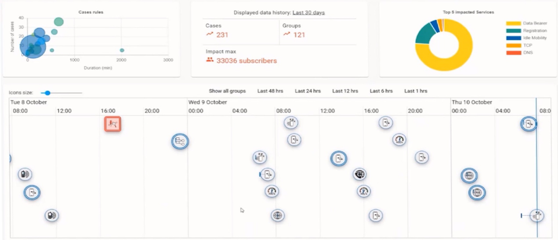Screen dimensions: 558x240
Task: Filter timeline to Last 48 hrs
Action: point(270,91)
